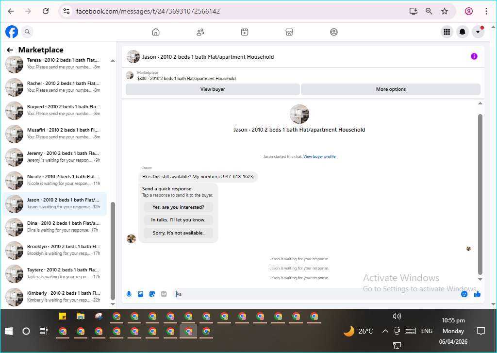497x353 pixels.
Task: Open site information icon in address bar
Action: coord(66,11)
